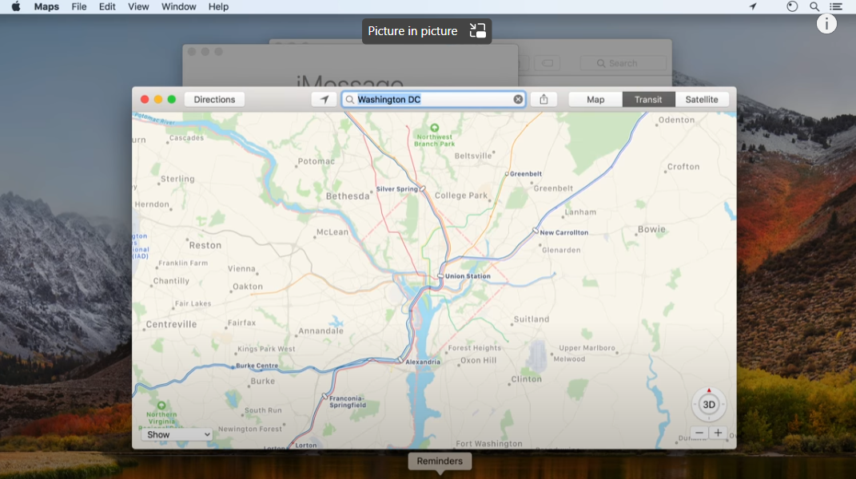Click the location services icon in menu bar
The height and width of the screenshot is (479, 856).
pos(753,6)
